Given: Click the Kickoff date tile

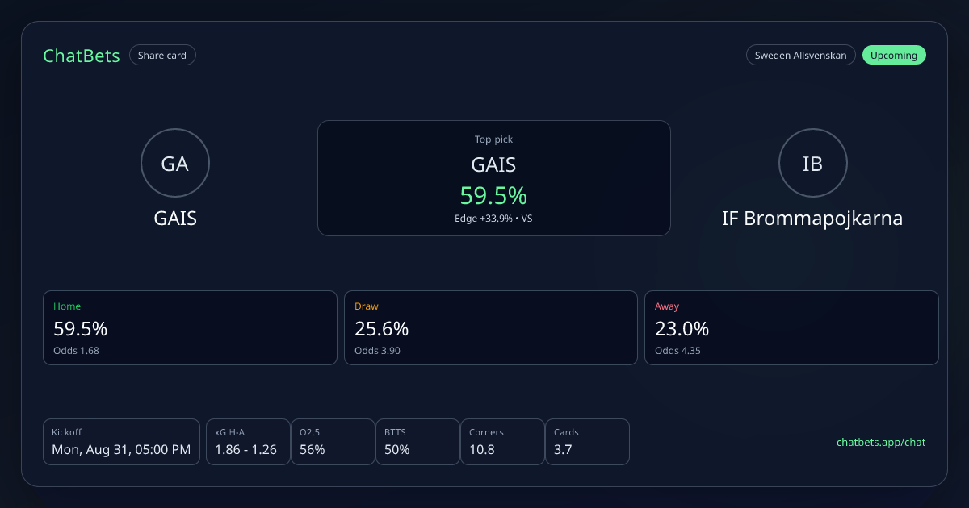Looking at the screenshot, I should (x=121, y=442).
